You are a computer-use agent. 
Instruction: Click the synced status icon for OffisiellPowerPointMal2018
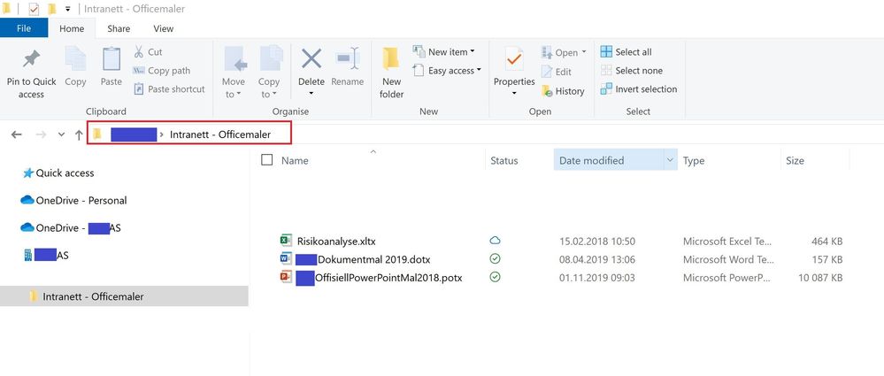coord(495,277)
